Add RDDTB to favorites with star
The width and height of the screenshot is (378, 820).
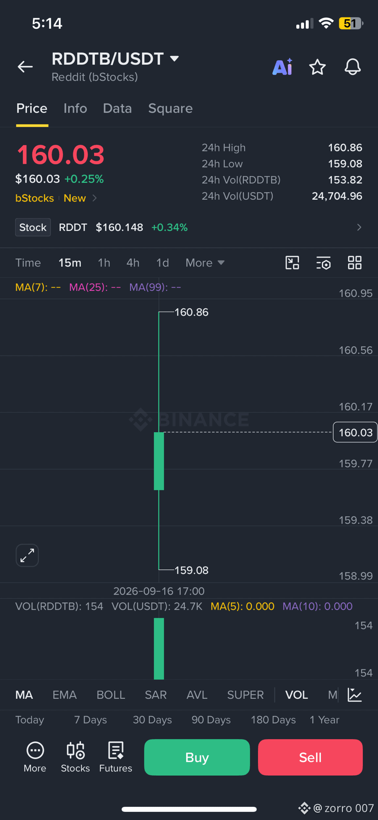(317, 67)
